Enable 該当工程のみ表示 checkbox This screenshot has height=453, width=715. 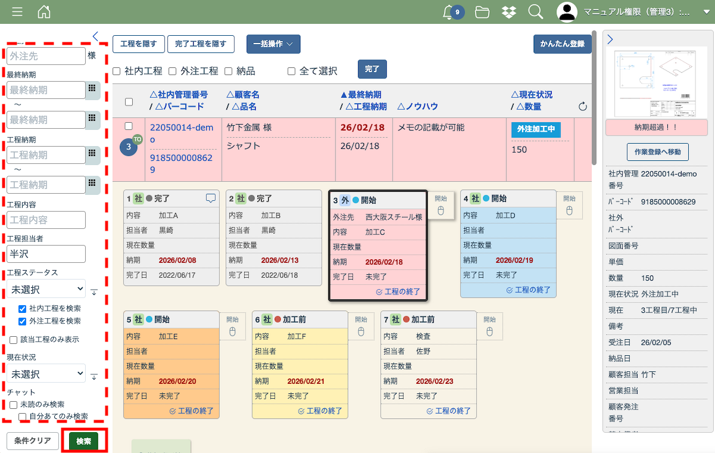pyautogui.click(x=14, y=340)
